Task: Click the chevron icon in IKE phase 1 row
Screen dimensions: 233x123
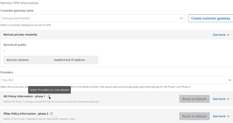Action: 228,99
